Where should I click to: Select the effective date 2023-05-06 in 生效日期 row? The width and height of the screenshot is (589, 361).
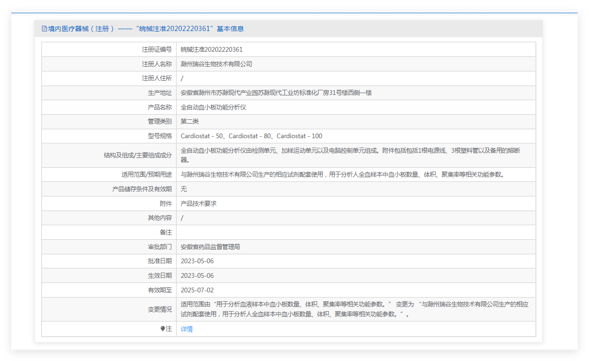tap(197, 275)
